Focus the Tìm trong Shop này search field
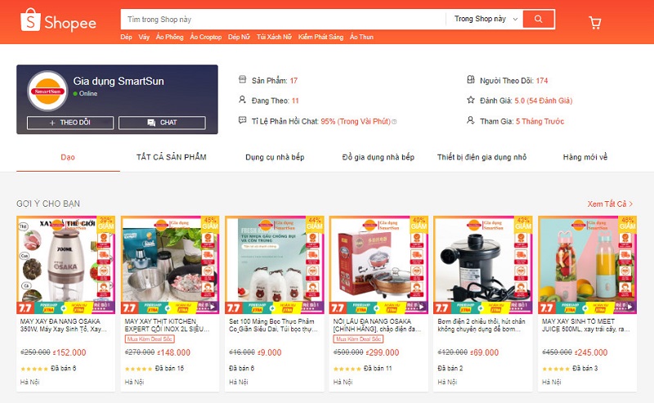 tap(283, 19)
